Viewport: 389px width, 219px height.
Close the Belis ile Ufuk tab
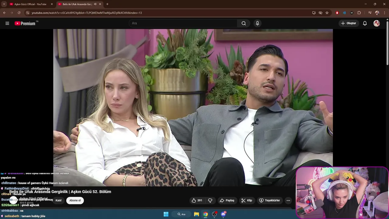[x=100, y=4]
